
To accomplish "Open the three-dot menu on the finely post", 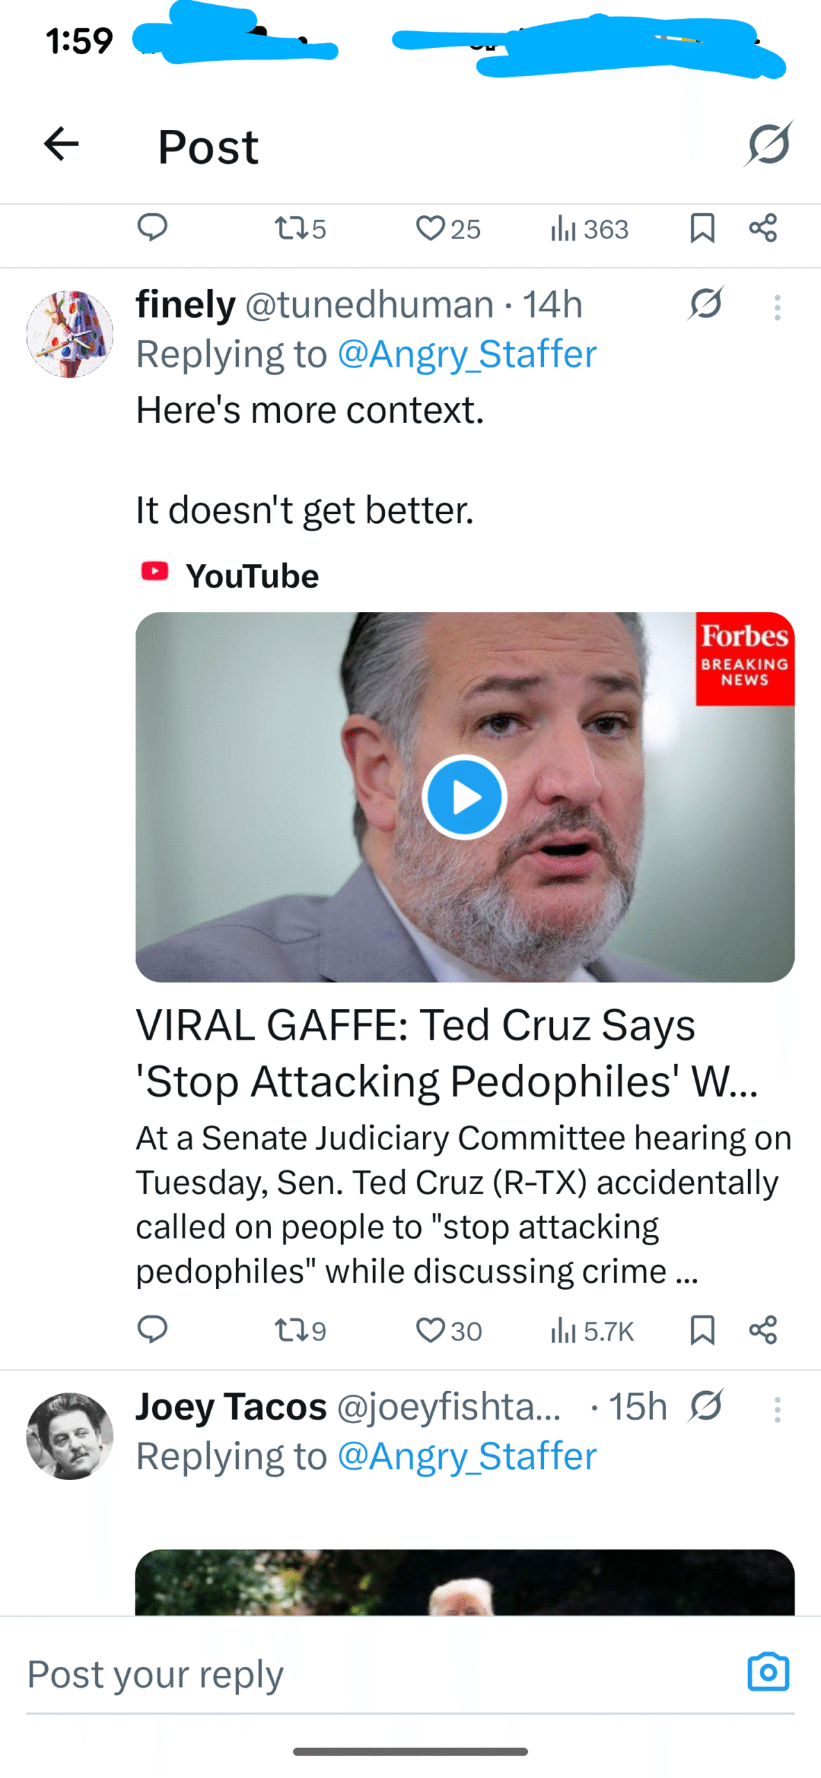I will point(777,308).
